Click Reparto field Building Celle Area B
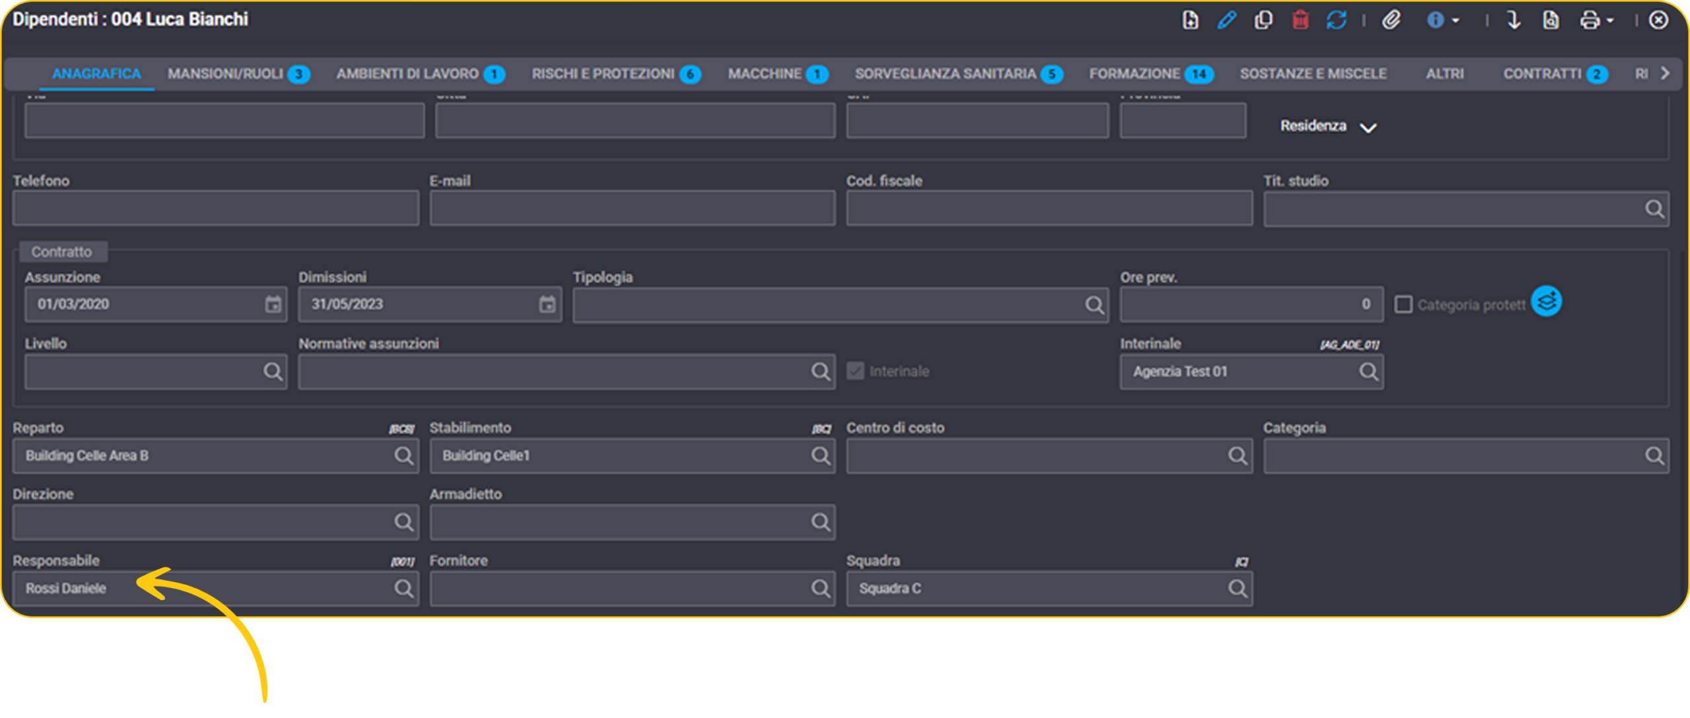Viewport: 1690px width, 718px height. pyautogui.click(x=216, y=456)
